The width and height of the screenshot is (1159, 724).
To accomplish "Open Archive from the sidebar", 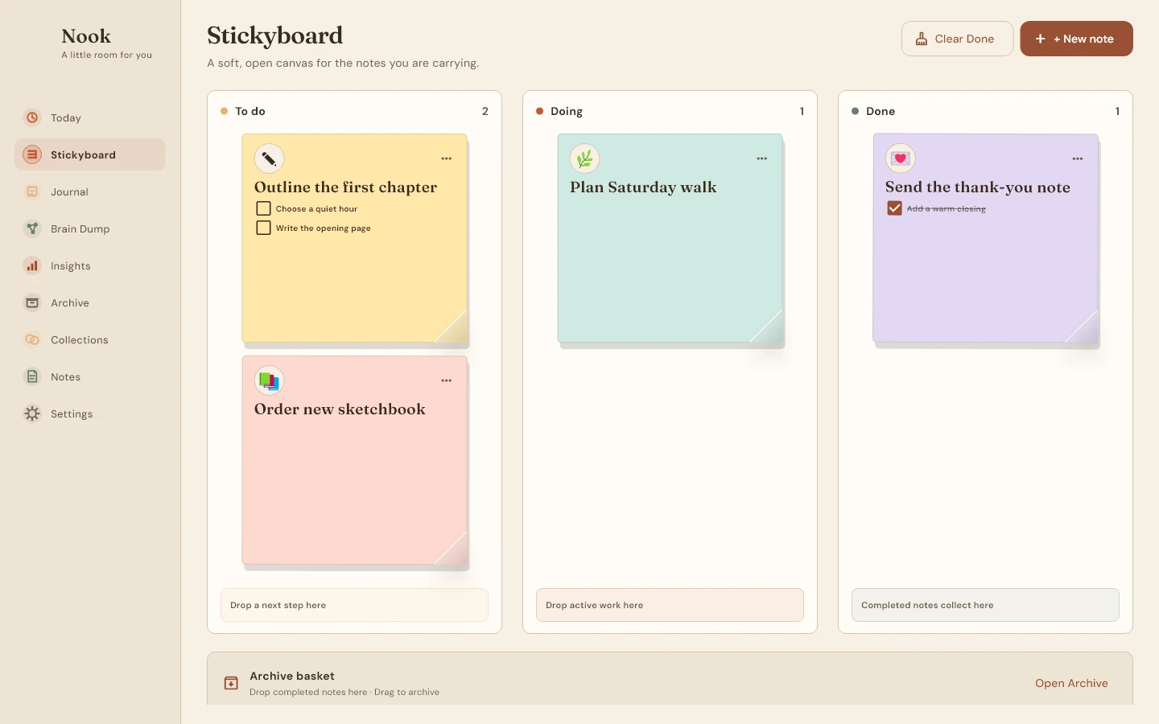I will (90, 302).
